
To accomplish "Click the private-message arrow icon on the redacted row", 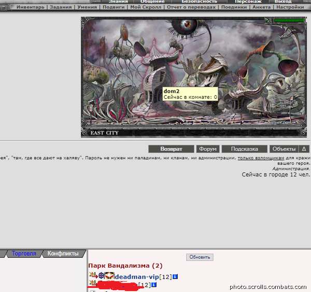I will click(x=93, y=283).
